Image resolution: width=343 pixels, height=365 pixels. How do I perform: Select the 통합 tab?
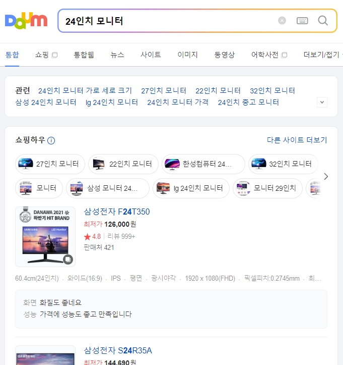12,55
